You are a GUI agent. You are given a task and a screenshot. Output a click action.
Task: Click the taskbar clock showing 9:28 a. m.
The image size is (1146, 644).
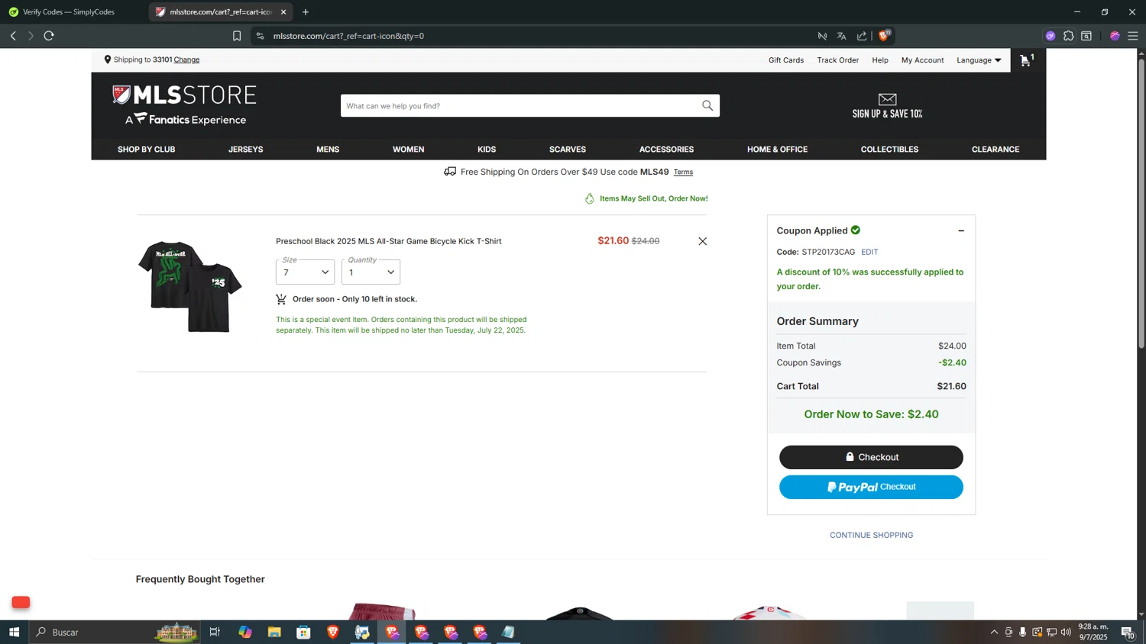coord(1093,632)
